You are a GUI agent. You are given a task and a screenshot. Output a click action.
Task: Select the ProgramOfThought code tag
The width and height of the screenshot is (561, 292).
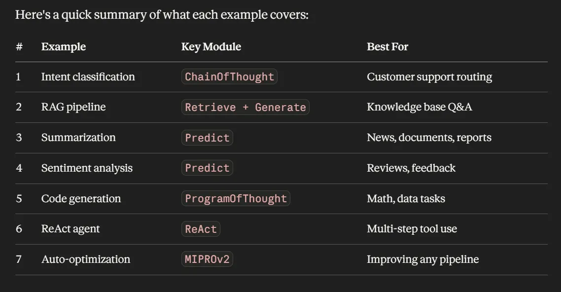pyautogui.click(x=236, y=198)
